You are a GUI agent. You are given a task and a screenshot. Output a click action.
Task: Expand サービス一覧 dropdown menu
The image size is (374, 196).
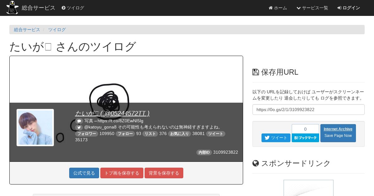pyautogui.click(x=312, y=8)
